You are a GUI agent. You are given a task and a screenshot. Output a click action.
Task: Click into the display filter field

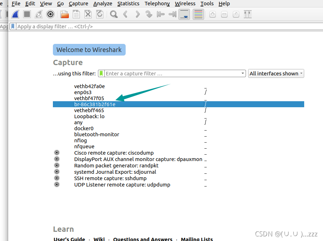169,27
